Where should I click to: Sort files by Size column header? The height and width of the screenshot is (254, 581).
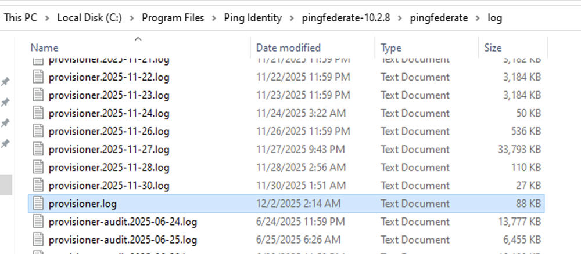point(493,48)
